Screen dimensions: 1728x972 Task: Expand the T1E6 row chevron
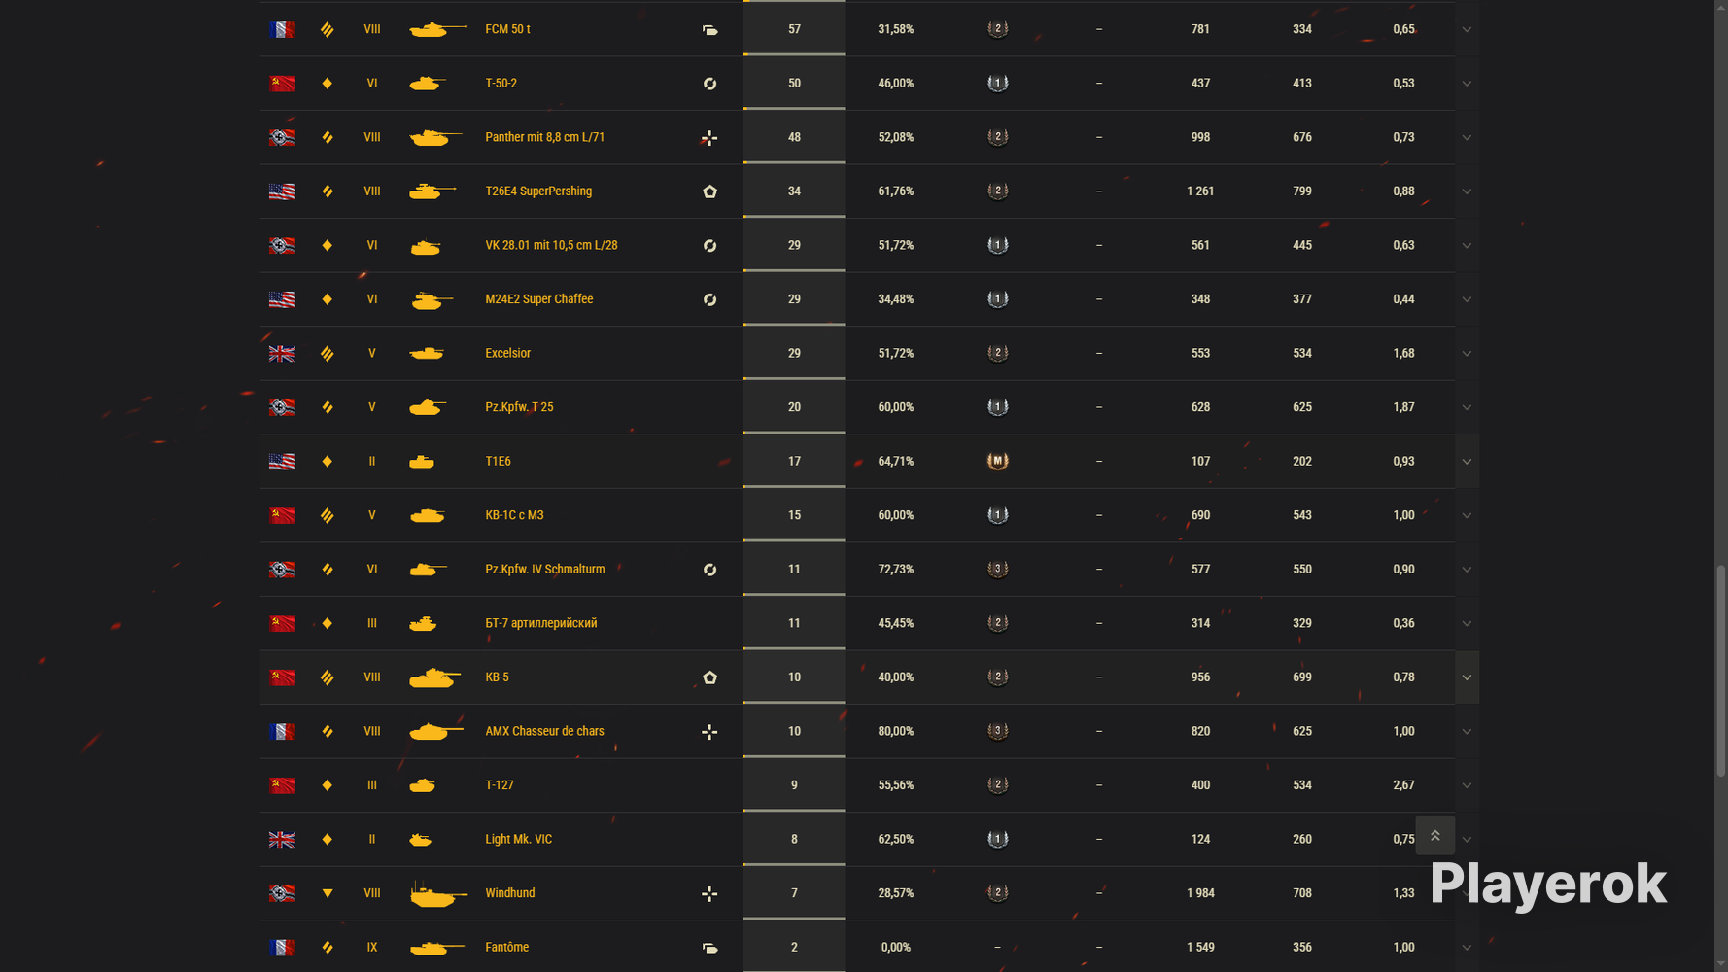1467,462
